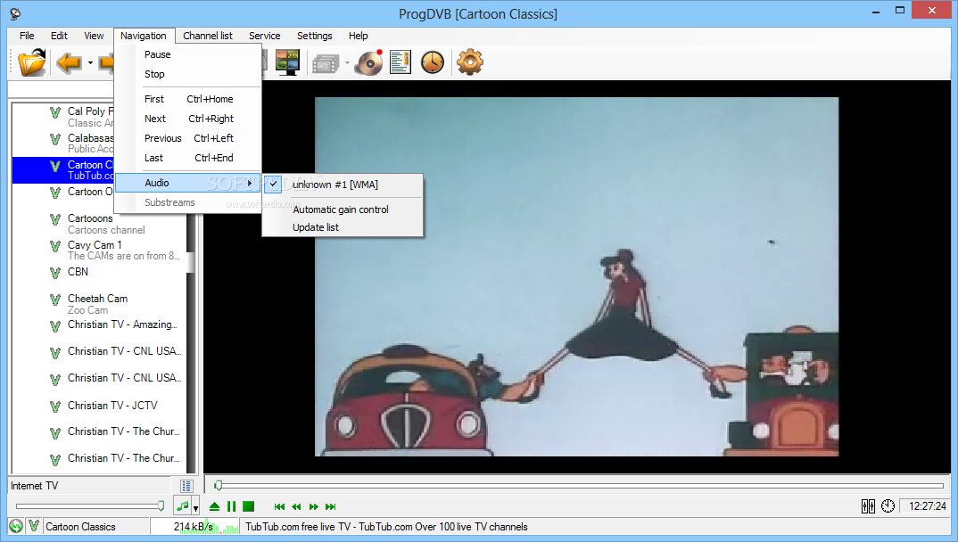The width and height of the screenshot is (958, 542).
Task: Click the channel list icon beside Internet TV
Action: pos(186,486)
